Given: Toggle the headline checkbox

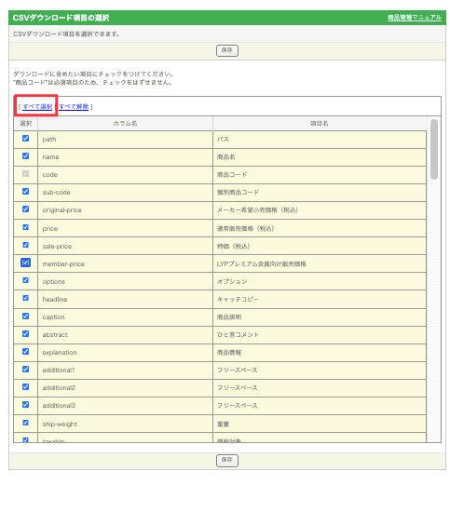Looking at the screenshot, I should coord(25,298).
